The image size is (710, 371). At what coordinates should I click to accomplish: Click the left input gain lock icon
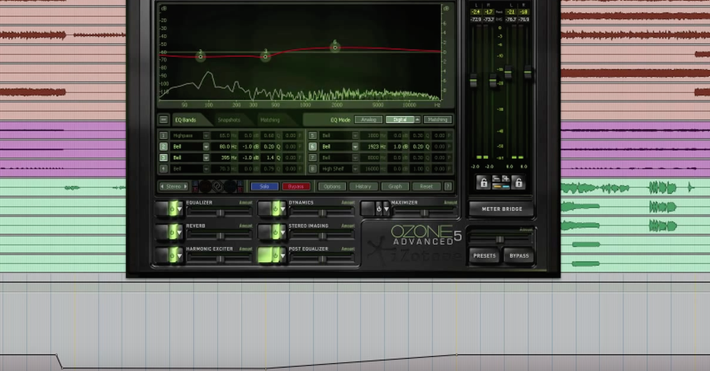pyautogui.click(x=483, y=183)
